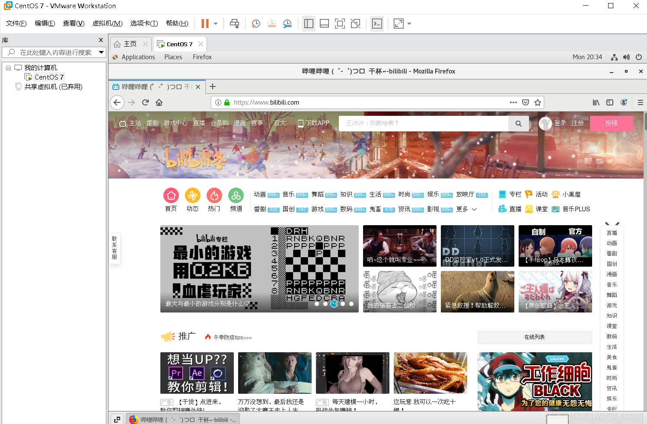This screenshot has height=424, width=647.
Task: Open the VMware 选项卡(T) menu
Action: pyautogui.click(x=144, y=23)
